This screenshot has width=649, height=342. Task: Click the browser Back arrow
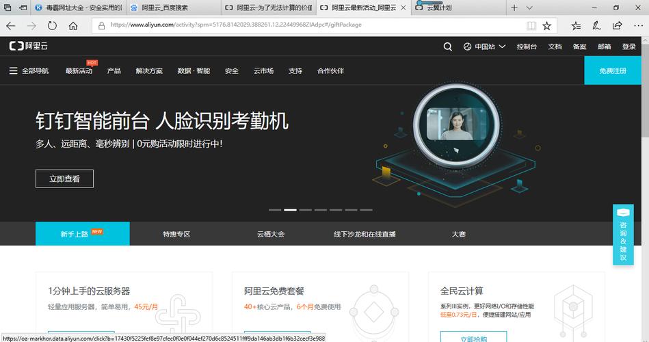[11, 26]
